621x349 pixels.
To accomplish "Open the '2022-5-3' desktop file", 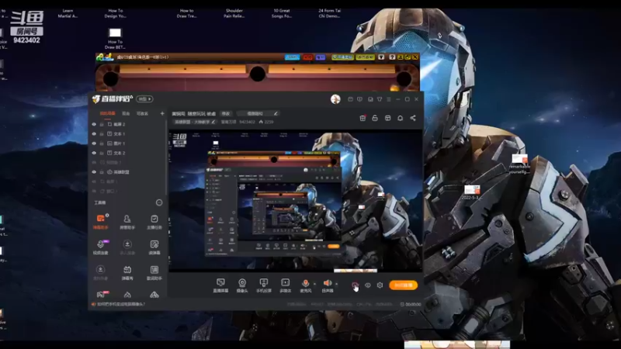I will point(471,192).
